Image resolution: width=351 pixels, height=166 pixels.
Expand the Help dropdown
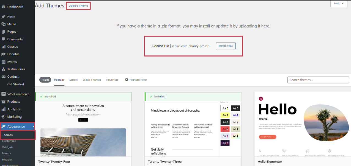click(338, 4)
